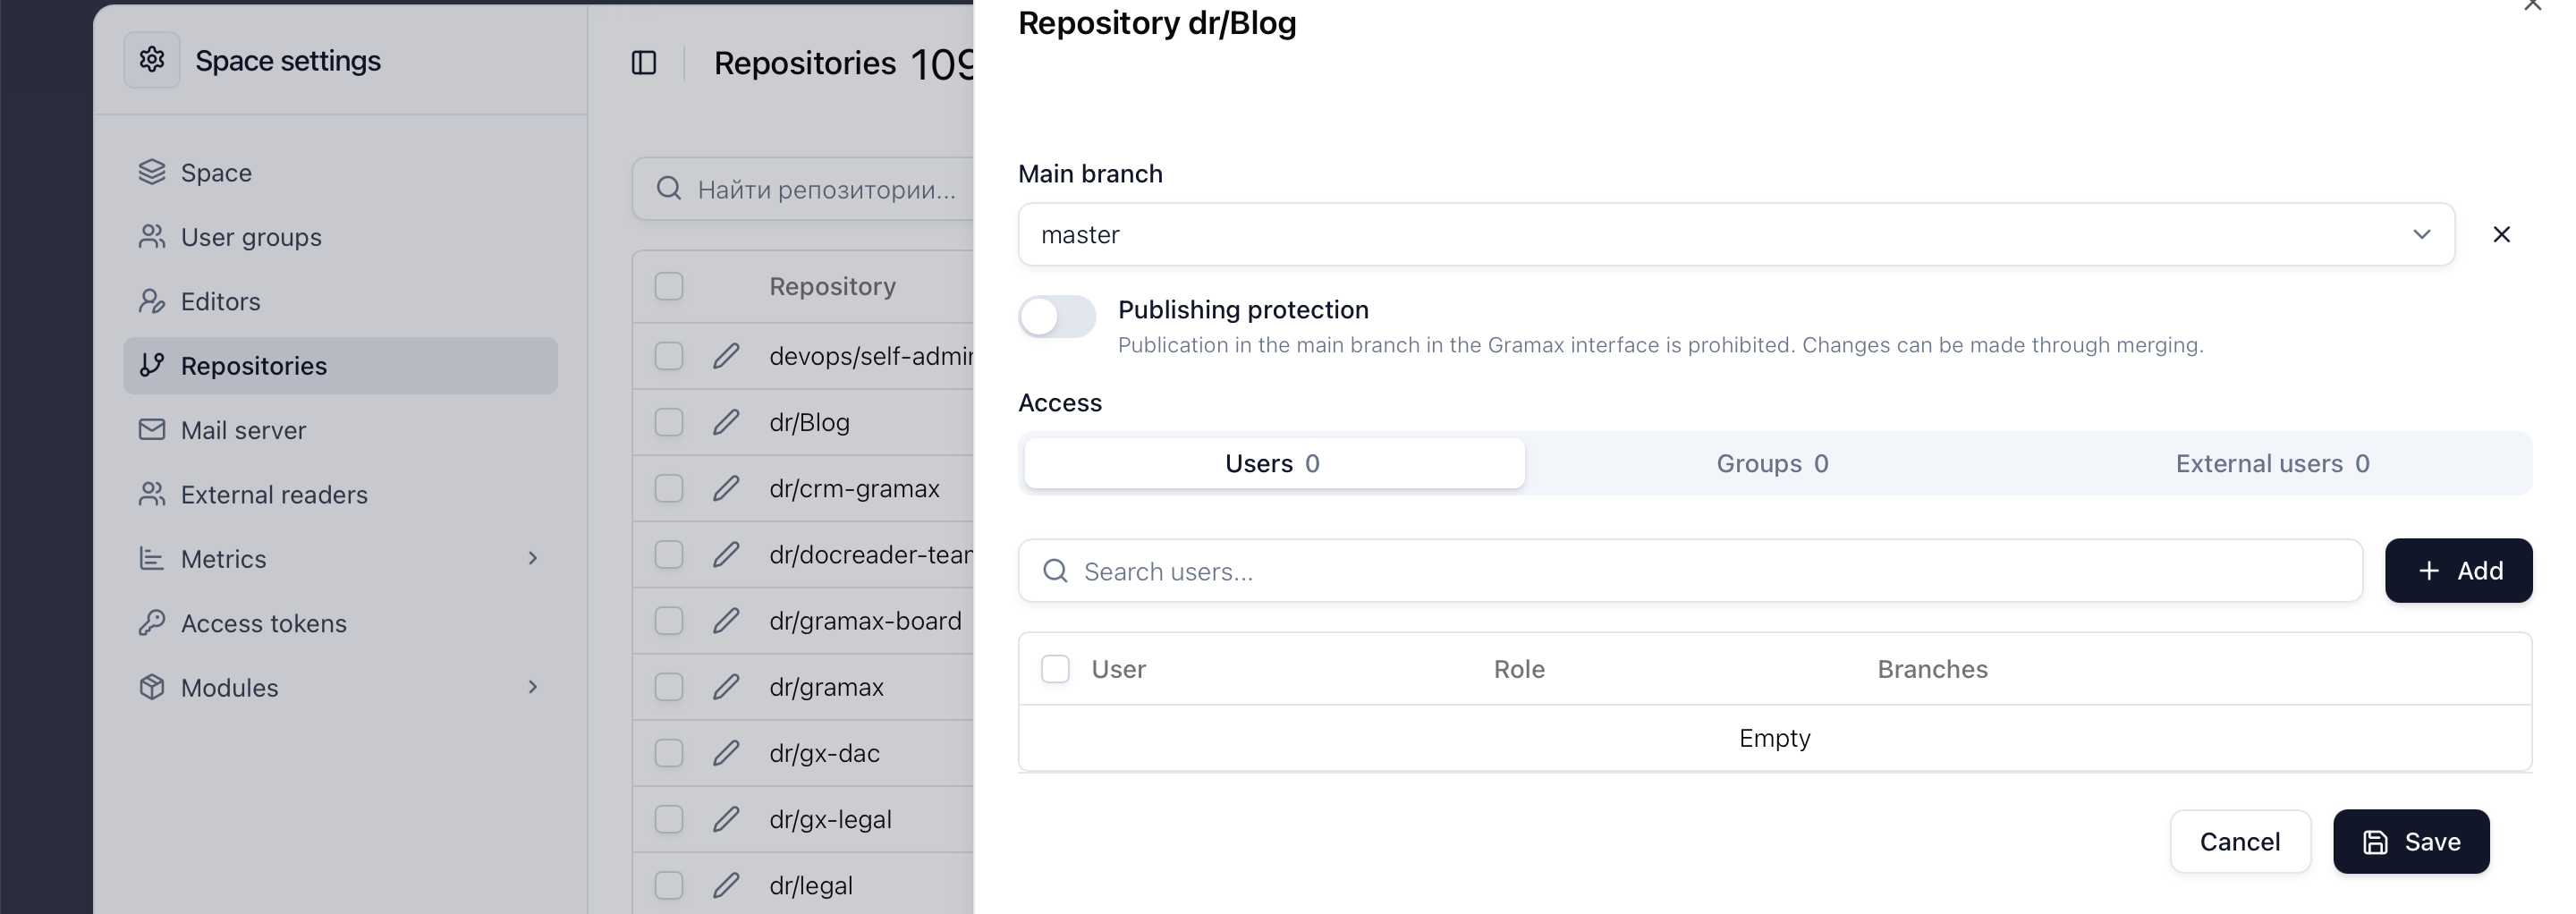
Task: Click the magnifier icon in repository search
Action: (669, 188)
